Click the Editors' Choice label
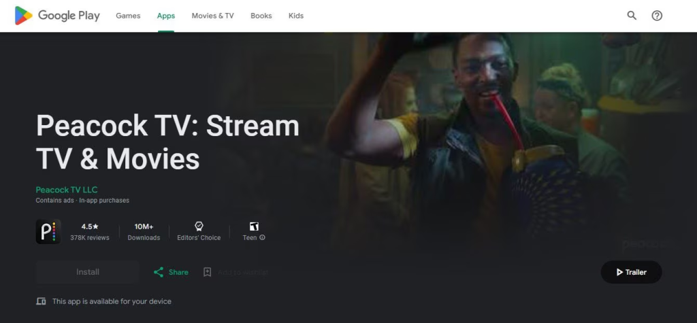This screenshot has width=697, height=323. (x=199, y=238)
